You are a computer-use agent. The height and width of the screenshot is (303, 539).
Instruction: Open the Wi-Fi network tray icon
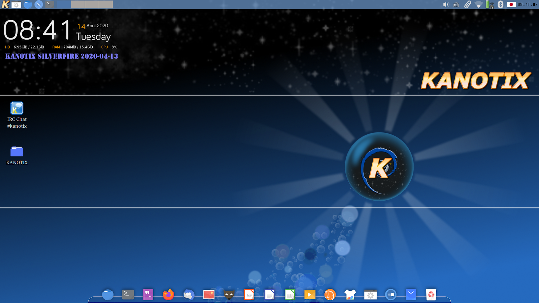tap(478, 4)
